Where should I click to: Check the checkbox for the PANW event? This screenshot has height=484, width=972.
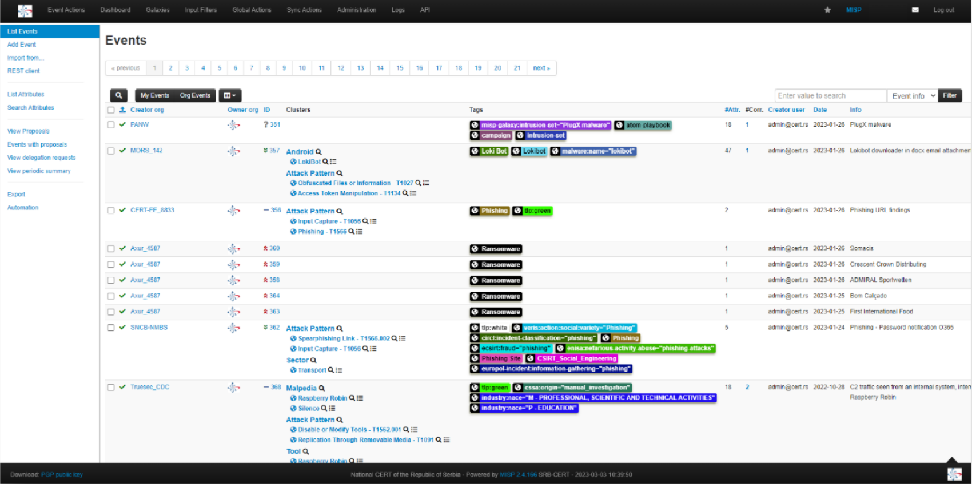point(111,125)
